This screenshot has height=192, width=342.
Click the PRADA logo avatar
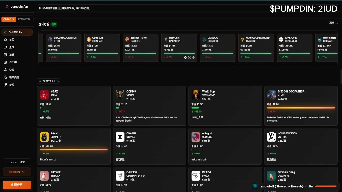pyautogui.click(x=196, y=176)
